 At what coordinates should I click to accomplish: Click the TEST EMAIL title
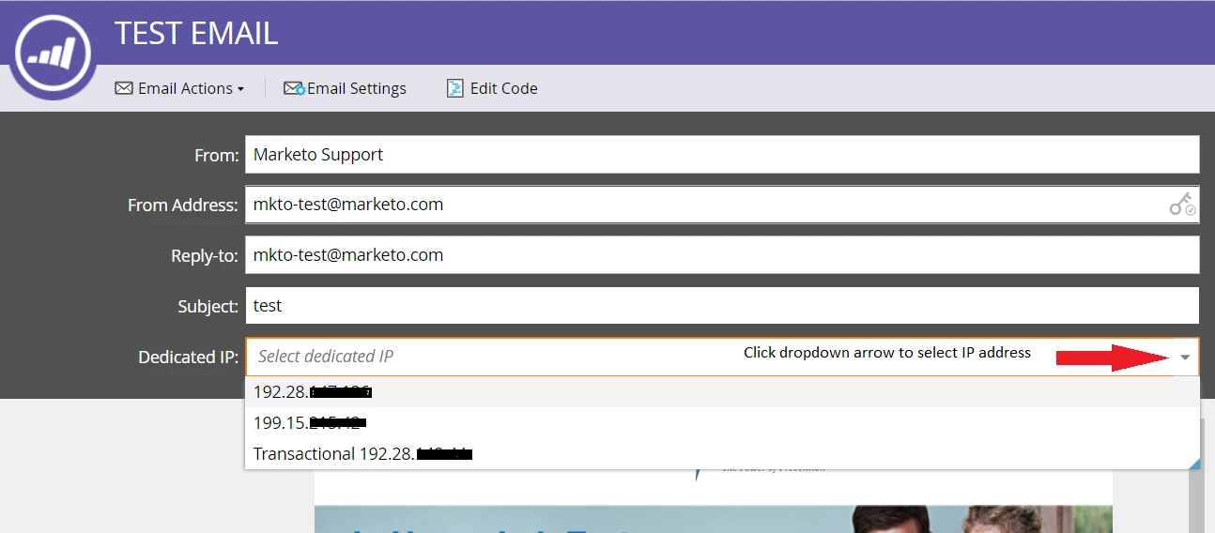coord(196,34)
